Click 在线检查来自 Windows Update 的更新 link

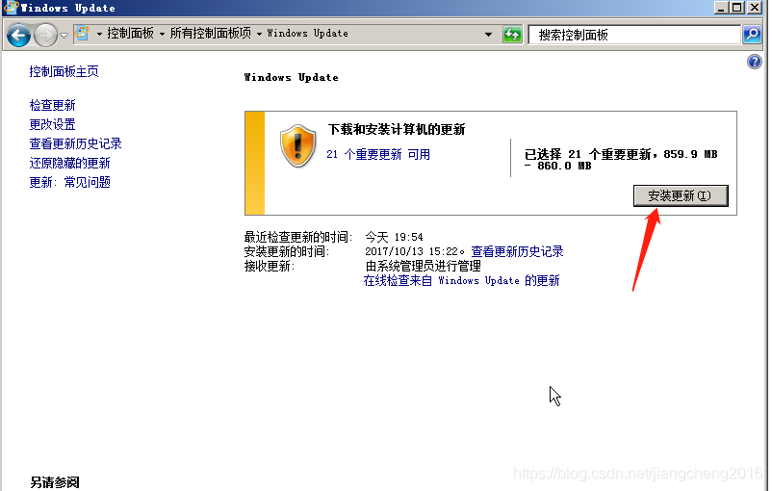tap(461, 280)
